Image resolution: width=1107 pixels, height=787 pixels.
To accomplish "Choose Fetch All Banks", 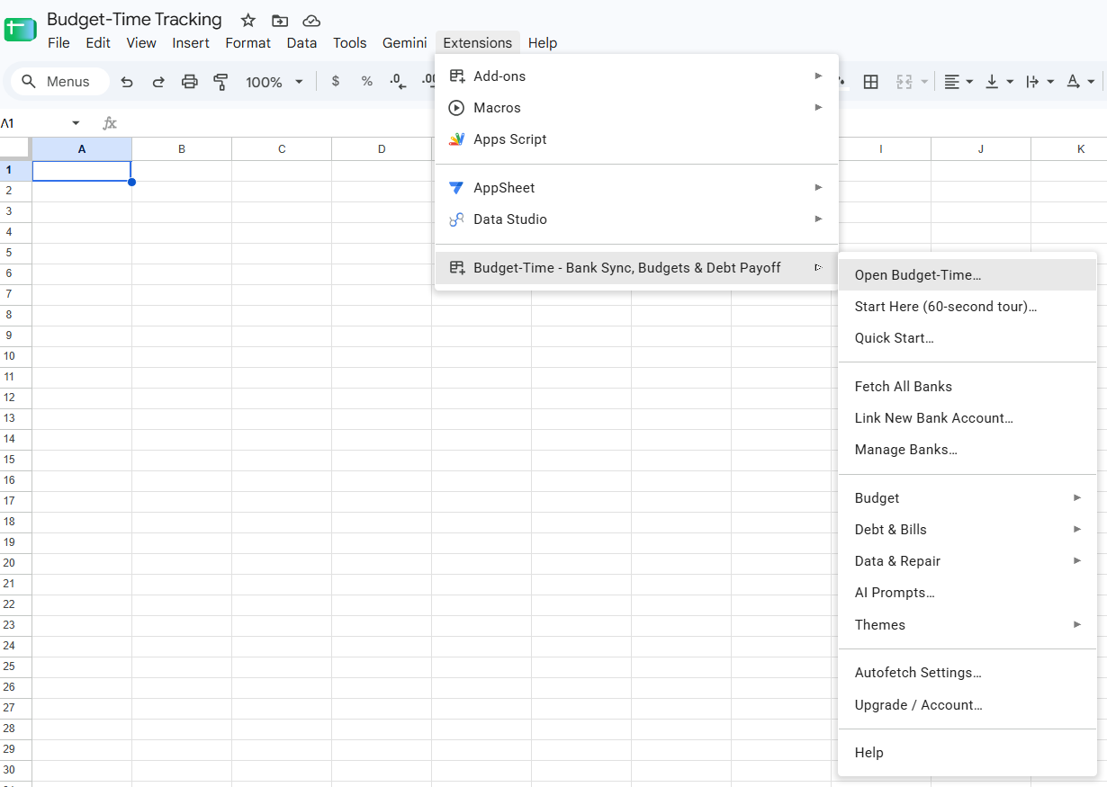I will 967,387.
